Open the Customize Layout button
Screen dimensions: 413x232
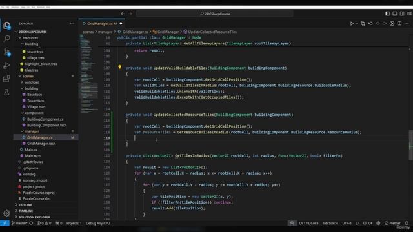click(x=409, y=14)
